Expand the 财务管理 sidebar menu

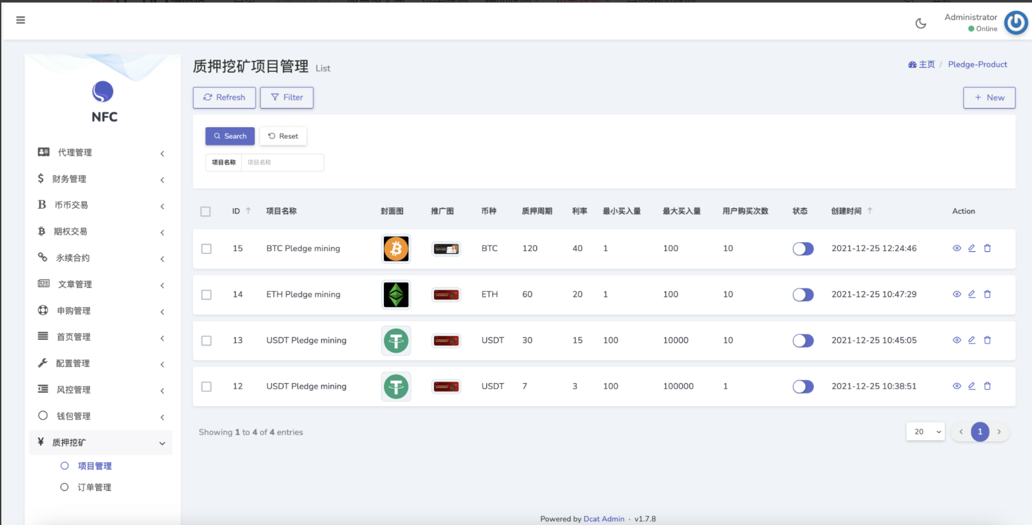coord(101,179)
